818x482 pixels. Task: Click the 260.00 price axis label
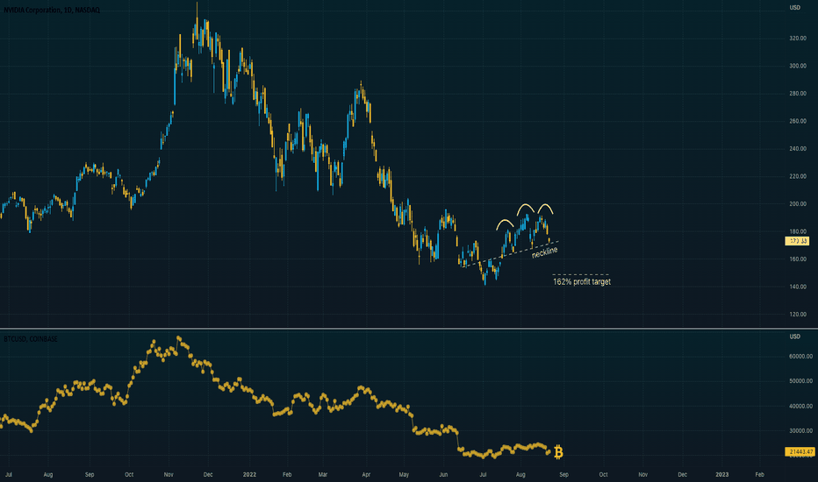798,122
